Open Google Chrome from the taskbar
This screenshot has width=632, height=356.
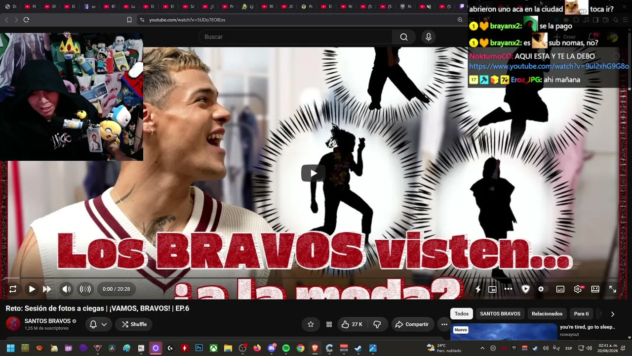(300, 348)
